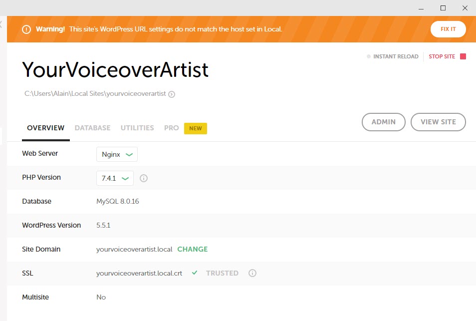Screen dimensions: 476x321
Task: Open the PHP Version 7.4.1 dropdown
Action: pyautogui.click(x=115, y=178)
